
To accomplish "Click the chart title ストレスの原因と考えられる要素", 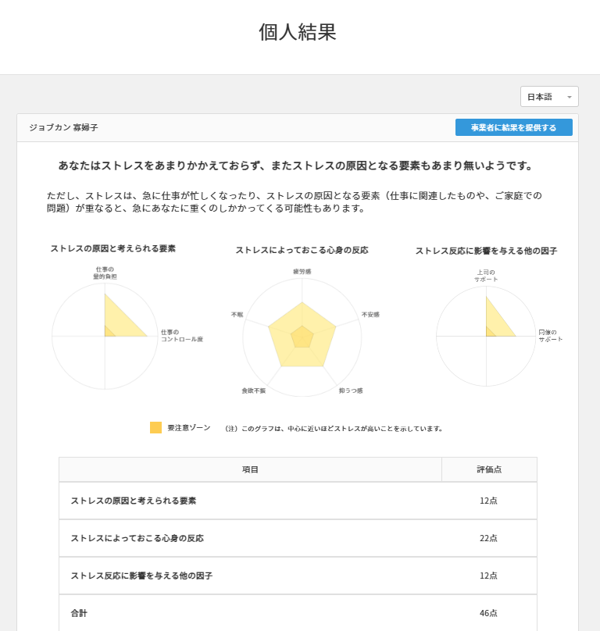I will pos(113,248).
